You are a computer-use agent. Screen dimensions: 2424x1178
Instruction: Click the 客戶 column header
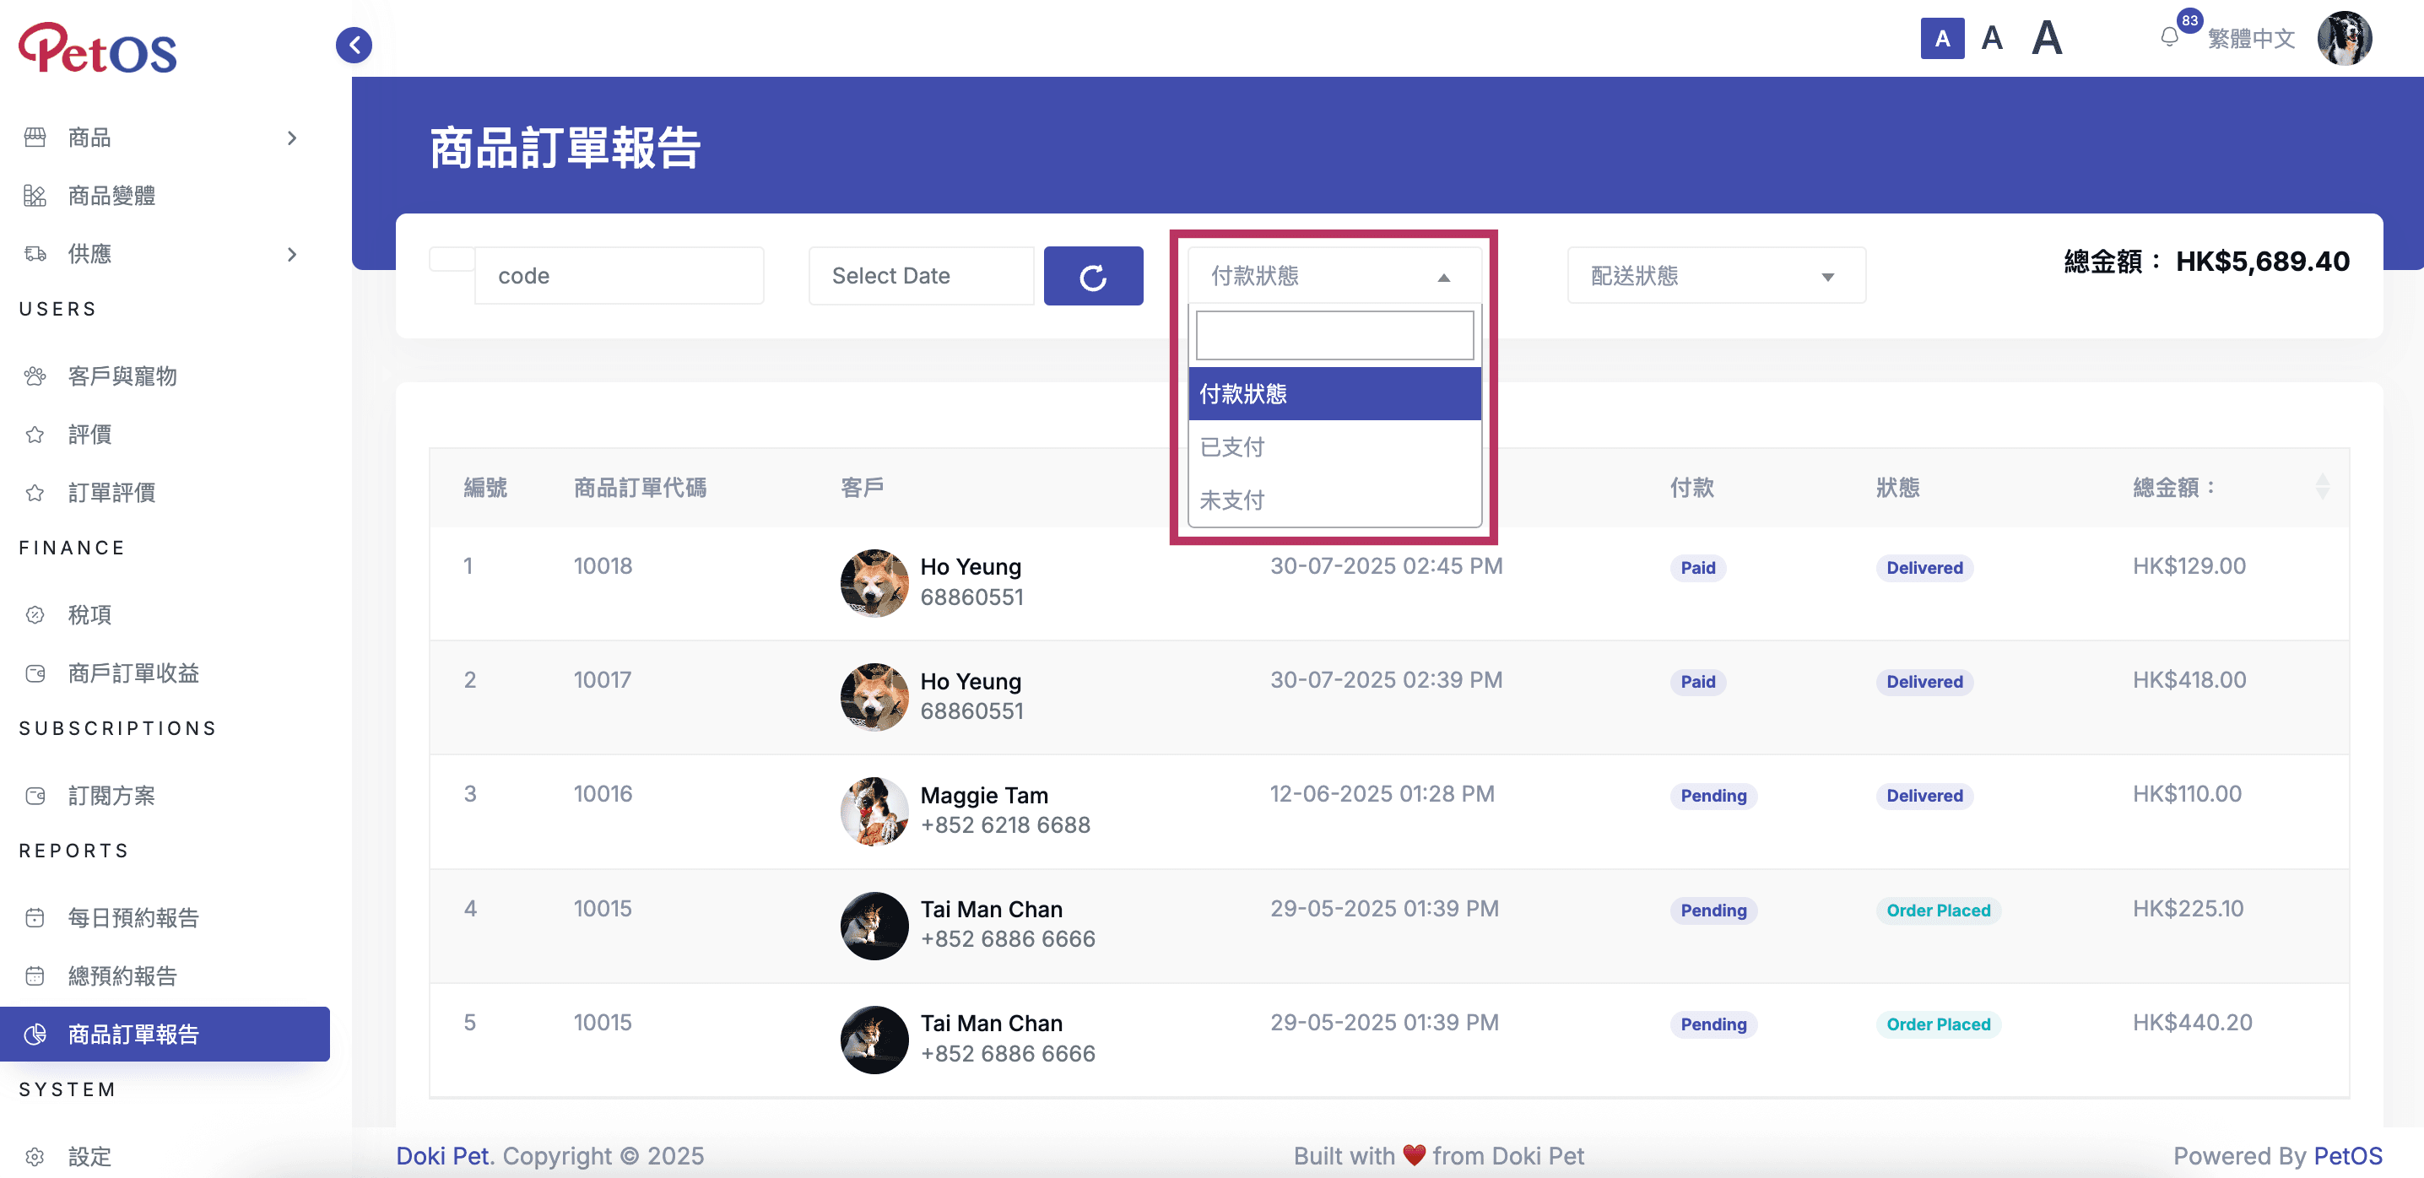click(x=861, y=488)
